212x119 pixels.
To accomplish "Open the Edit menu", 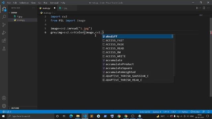I will click(15, 3).
